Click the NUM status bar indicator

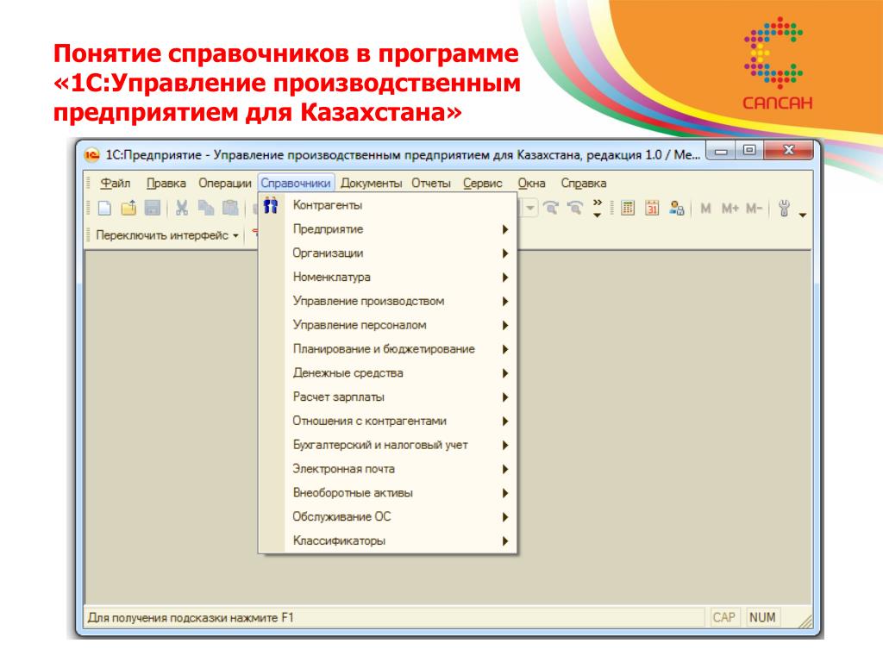762,617
